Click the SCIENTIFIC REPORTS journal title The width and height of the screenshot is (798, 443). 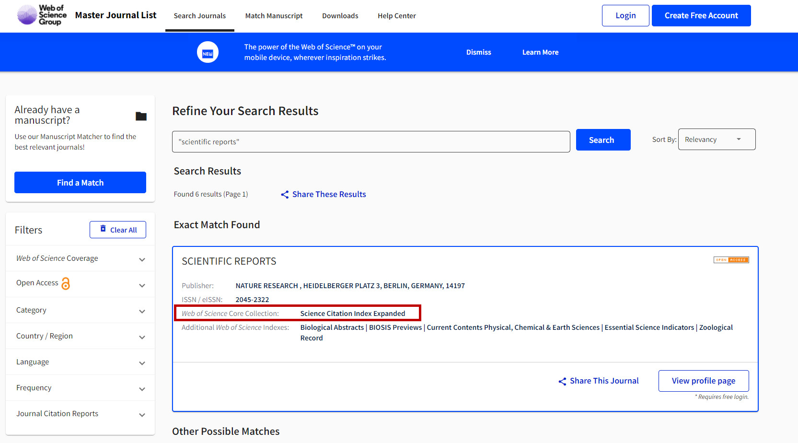pyautogui.click(x=229, y=261)
